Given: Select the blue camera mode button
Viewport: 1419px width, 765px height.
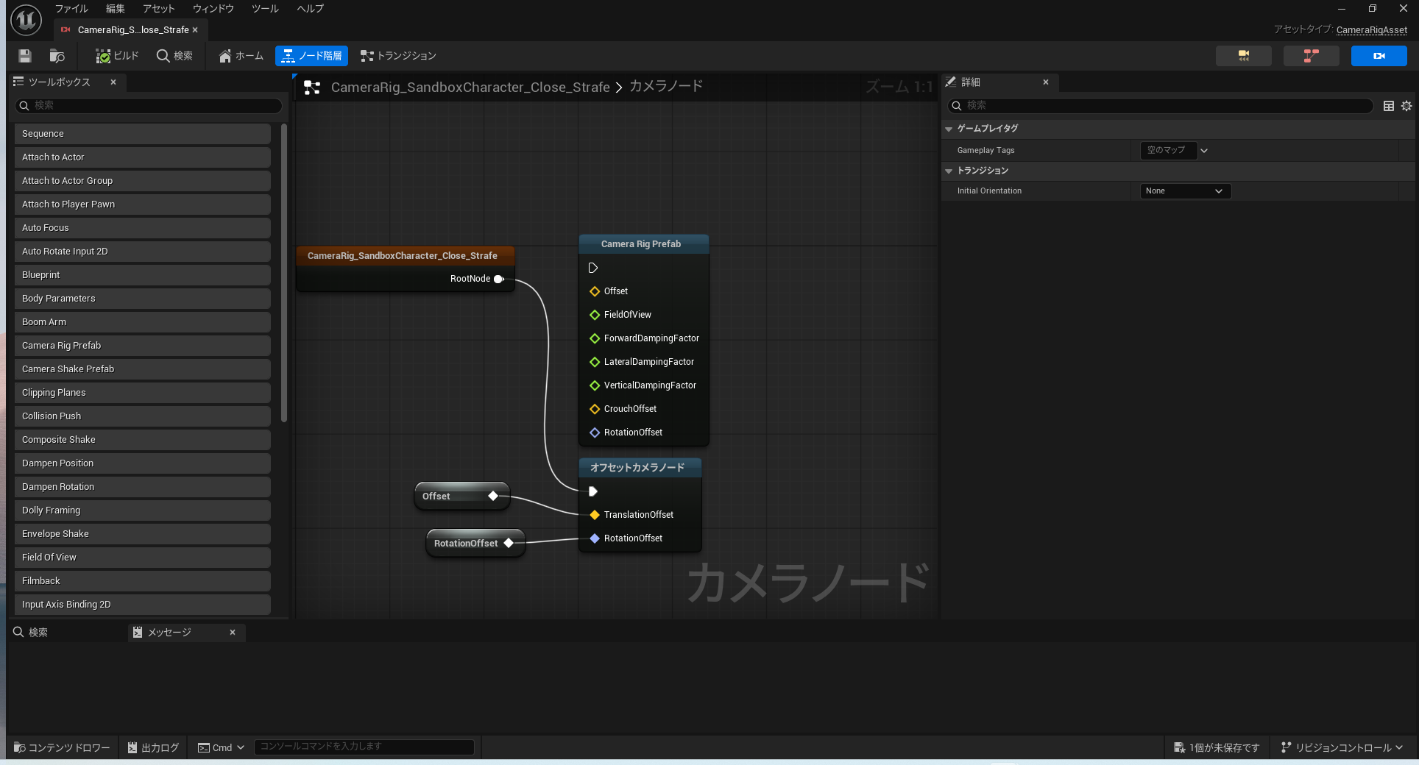Looking at the screenshot, I should point(1379,56).
